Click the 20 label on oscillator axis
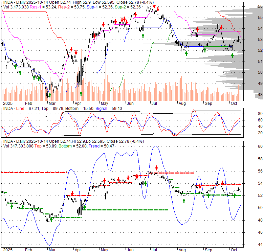Image resolution: width=264 pixels, height=252 pixels. [x=260, y=133]
